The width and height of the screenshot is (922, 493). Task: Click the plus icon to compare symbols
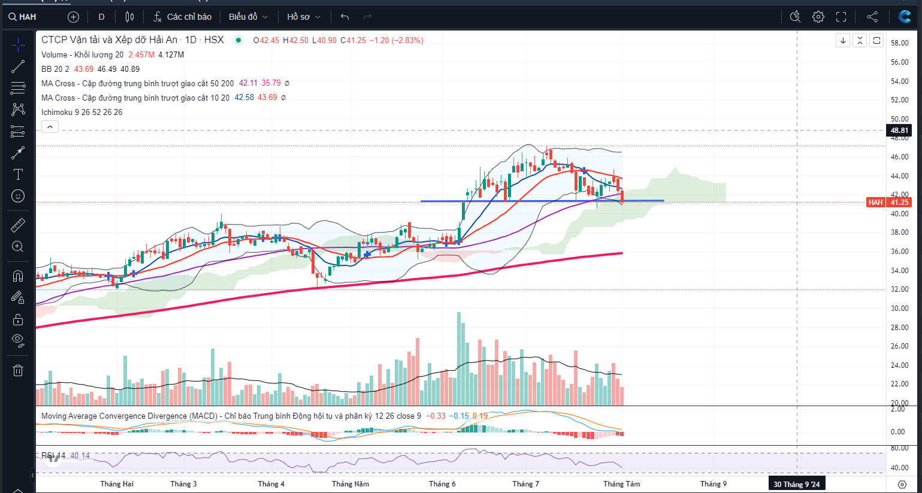[73, 17]
